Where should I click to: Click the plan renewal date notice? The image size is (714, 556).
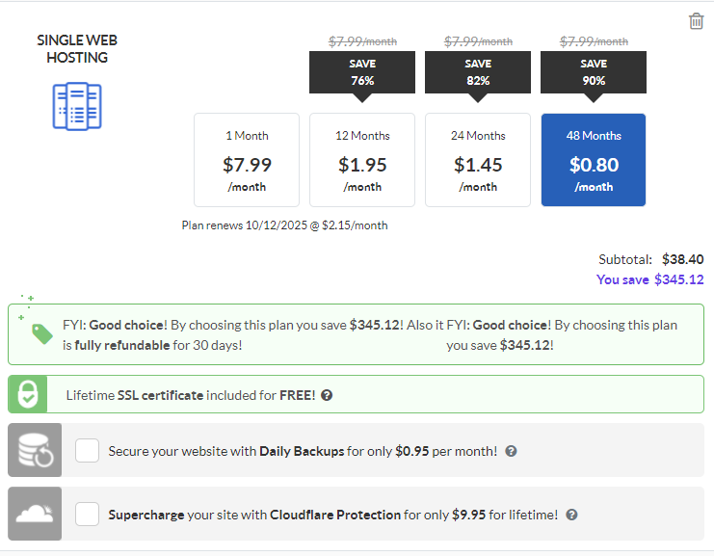(284, 225)
